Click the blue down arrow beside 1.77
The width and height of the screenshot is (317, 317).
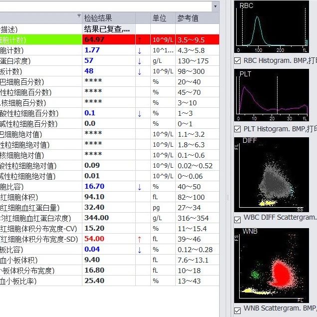(140, 50)
